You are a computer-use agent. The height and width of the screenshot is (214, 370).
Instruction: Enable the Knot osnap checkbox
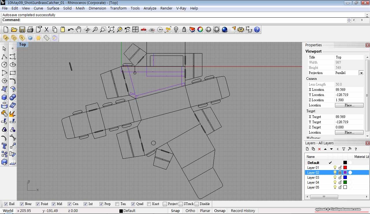pyautogui.click(x=149, y=204)
